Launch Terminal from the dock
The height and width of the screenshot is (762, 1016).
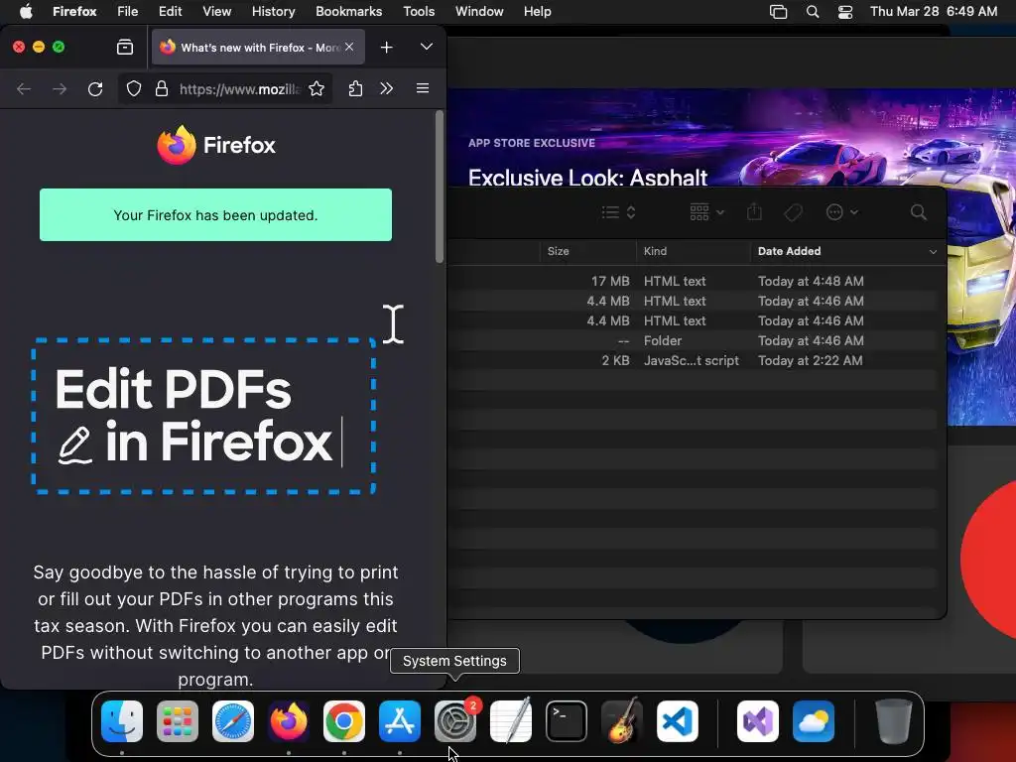coord(567,721)
